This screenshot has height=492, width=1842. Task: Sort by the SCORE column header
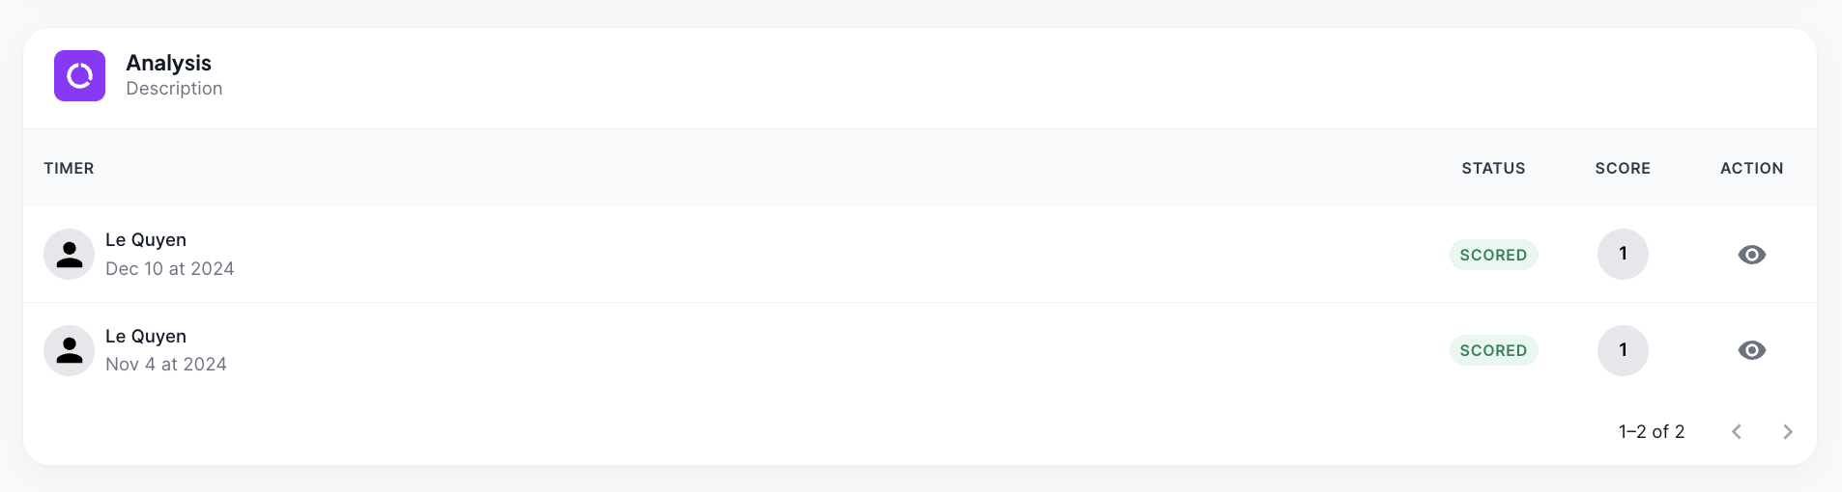coord(1623,168)
